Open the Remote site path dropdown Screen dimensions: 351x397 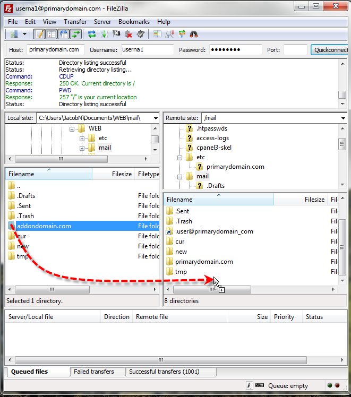[343, 118]
